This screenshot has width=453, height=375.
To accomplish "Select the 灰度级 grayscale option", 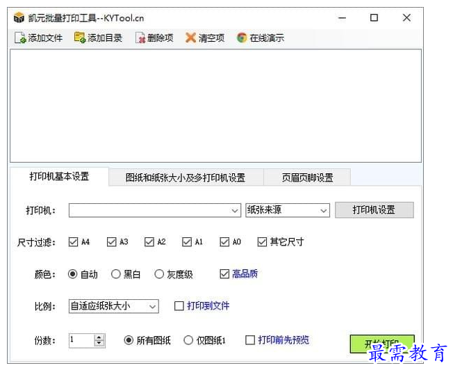I will pos(159,274).
